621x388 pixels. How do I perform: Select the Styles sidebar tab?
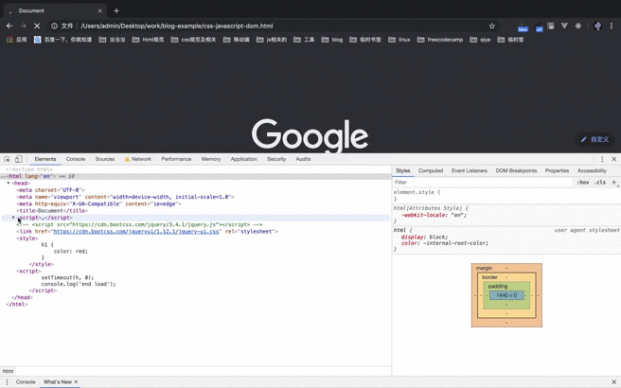tap(403, 170)
